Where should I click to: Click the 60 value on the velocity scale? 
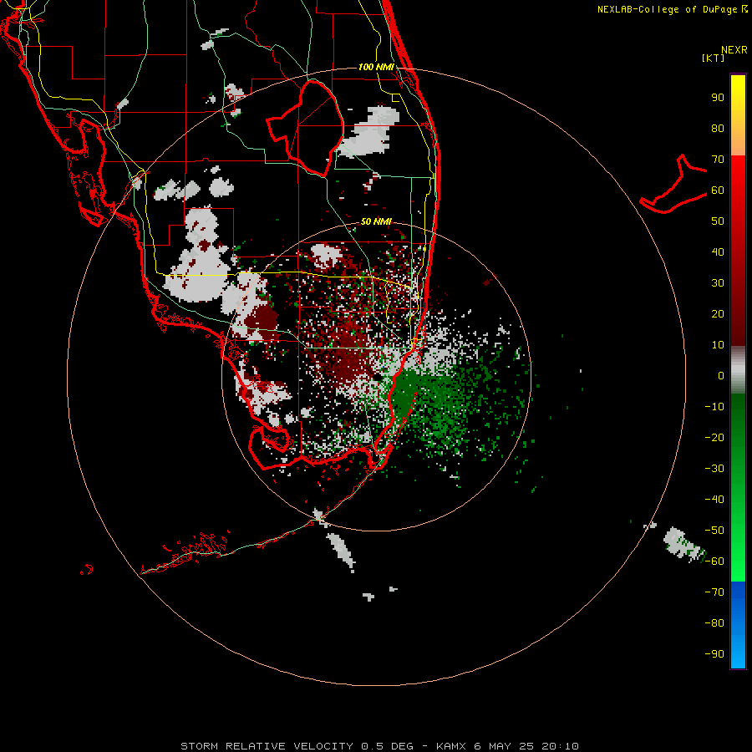[x=718, y=191]
